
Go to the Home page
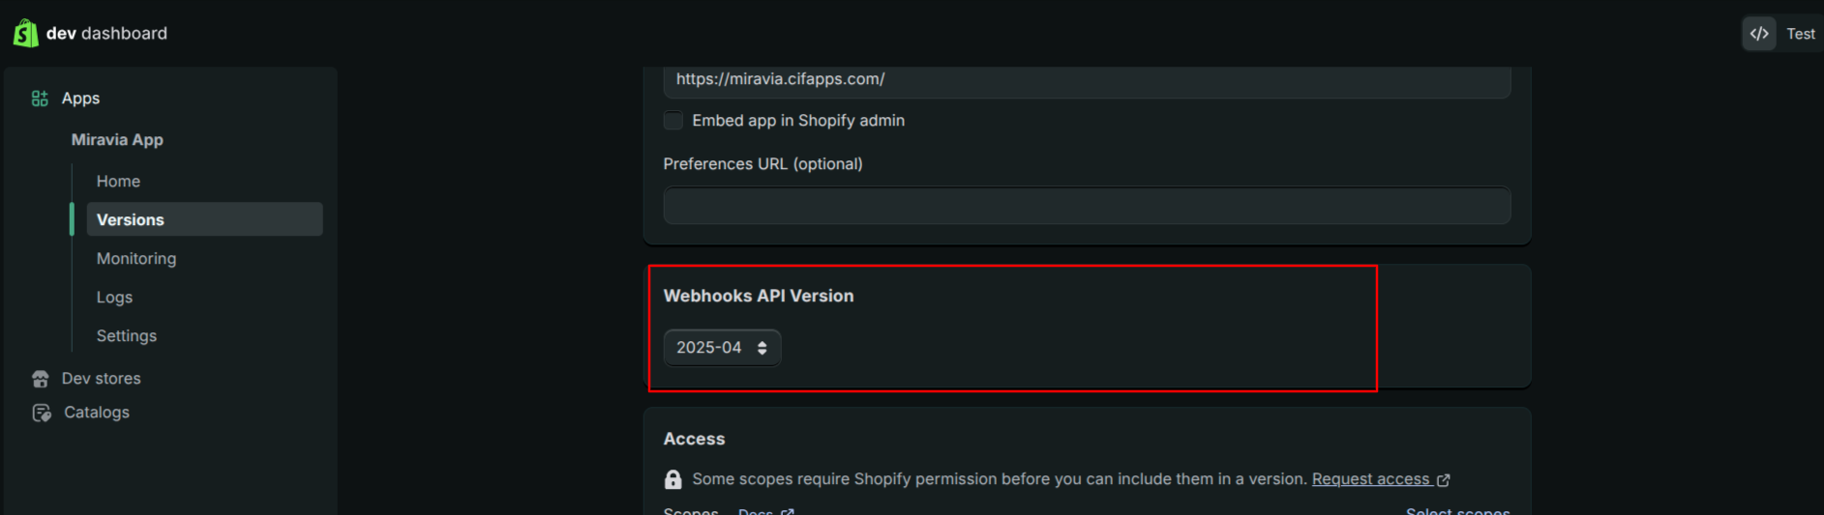point(118,182)
